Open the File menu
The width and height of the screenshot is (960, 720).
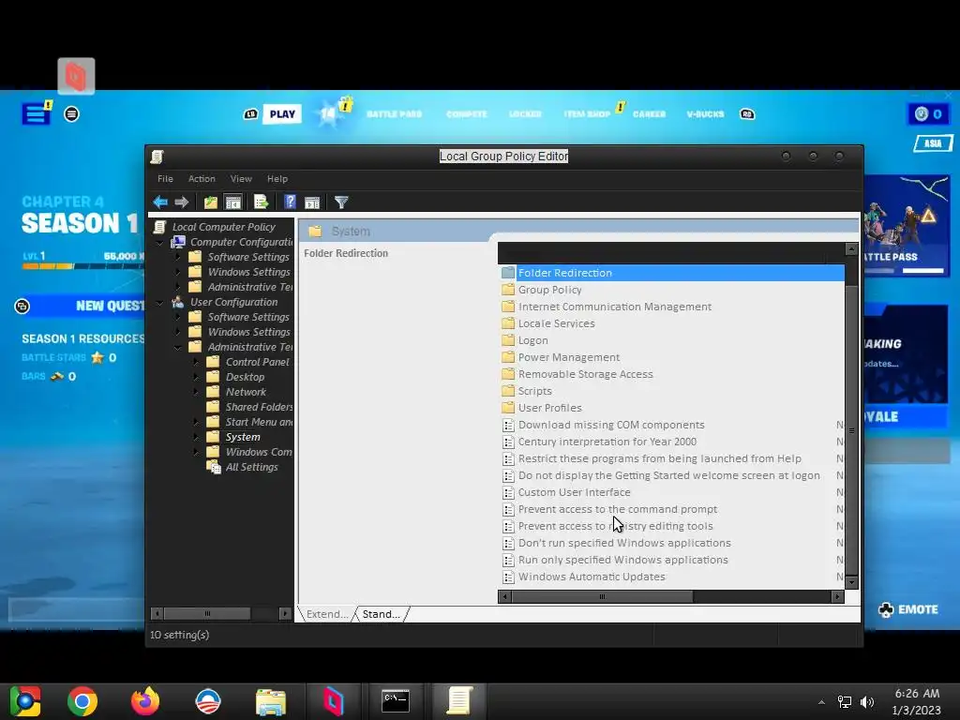(165, 179)
